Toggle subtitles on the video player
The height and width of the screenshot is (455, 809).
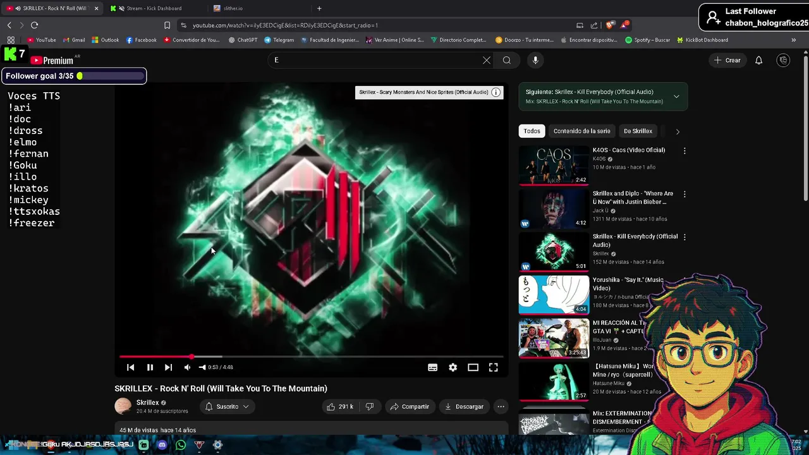point(432,367)
